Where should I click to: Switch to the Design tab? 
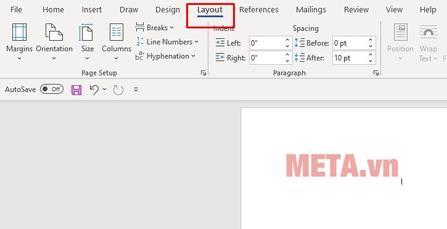click(168, 10)
